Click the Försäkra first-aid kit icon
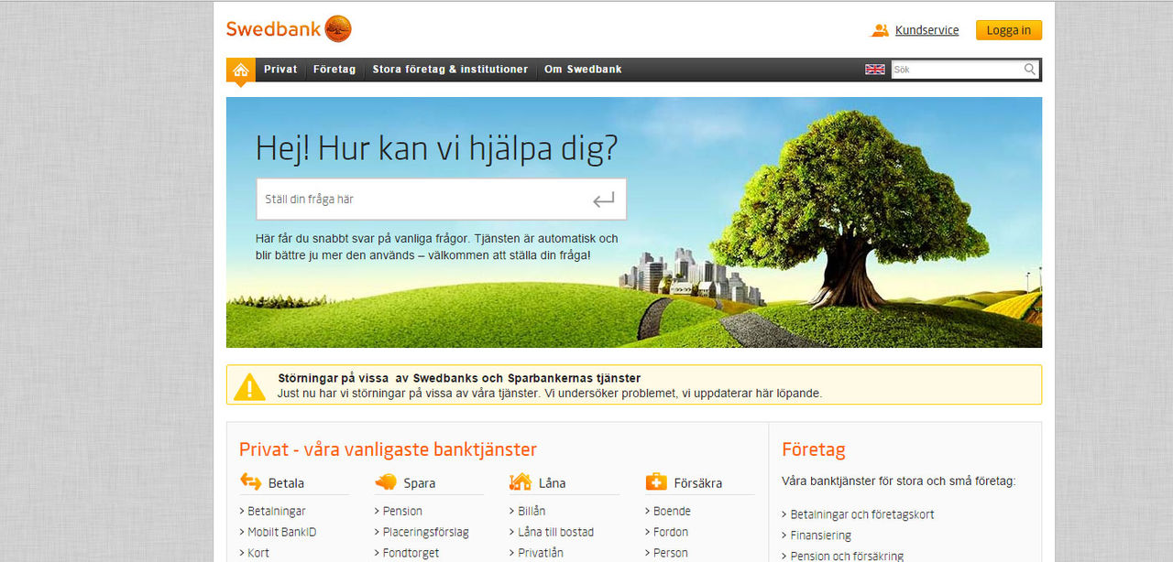Viewport: 1173px width, 562px height. click(656, 481)
